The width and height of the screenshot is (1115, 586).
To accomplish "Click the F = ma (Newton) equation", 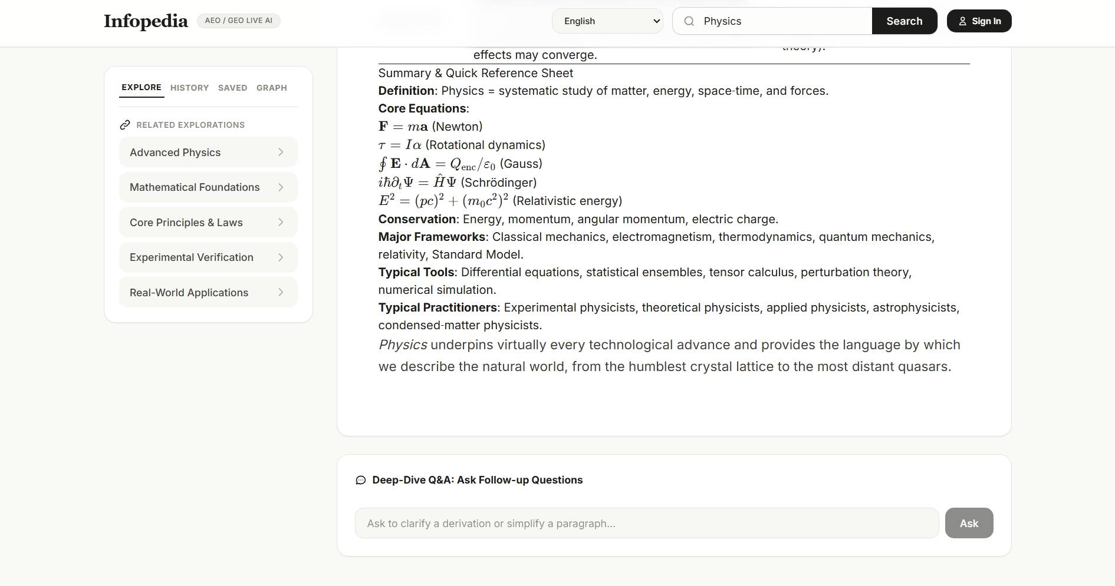I will tap(430, 127).
